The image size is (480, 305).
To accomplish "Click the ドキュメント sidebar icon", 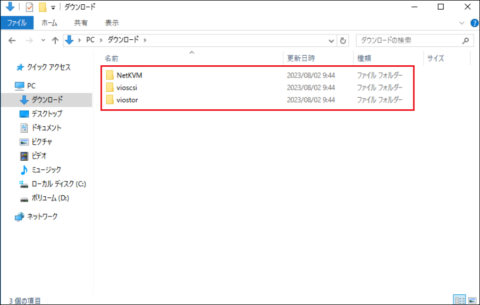I will coord(24,128).
